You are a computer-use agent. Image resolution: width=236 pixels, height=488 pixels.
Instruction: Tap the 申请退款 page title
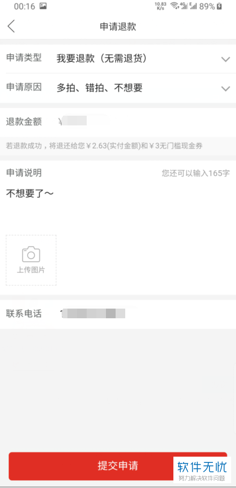click(x=118, y=27)
